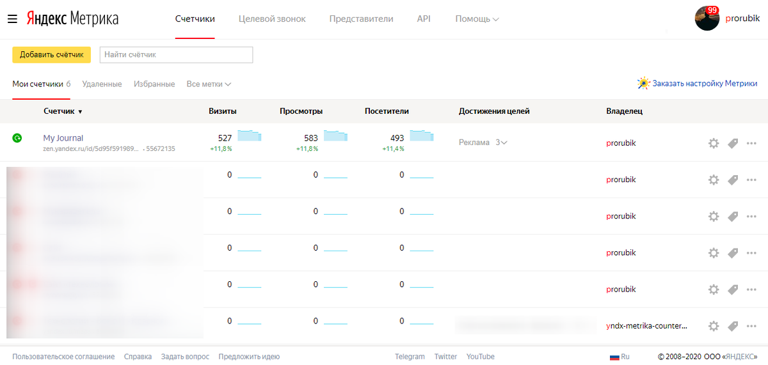Open the prorubik profile avatar
This screenshot has height=365, width=768.
coord(707,19)
